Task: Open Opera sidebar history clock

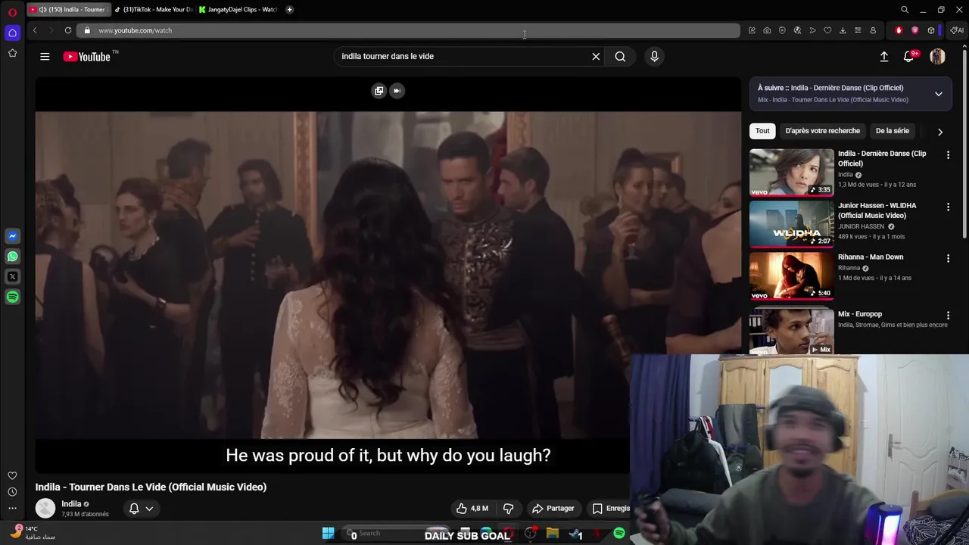Action: point(12,492)
